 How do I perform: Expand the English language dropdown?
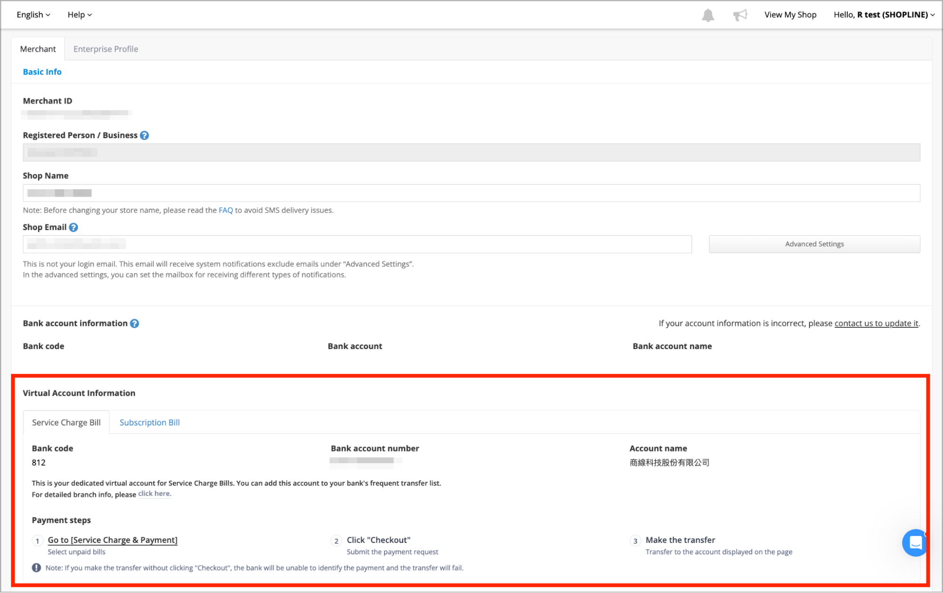coord(33,15)
